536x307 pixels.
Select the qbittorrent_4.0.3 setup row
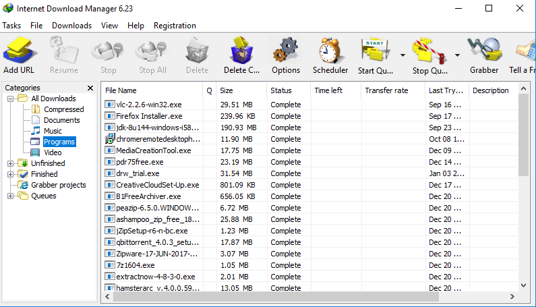[310, 242]
